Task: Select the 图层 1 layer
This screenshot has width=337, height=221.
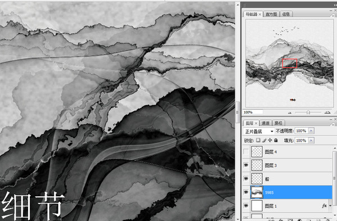Action: point(288,206)
